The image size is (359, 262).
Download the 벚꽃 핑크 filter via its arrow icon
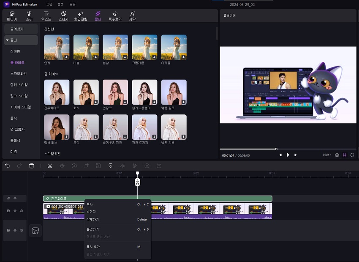(184, 102)
